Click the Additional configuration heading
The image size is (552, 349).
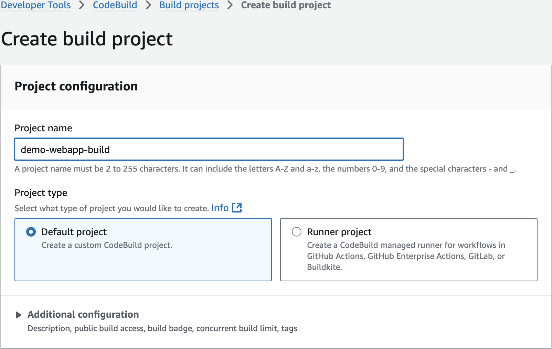pyautogui.click(x=83, y=314)
